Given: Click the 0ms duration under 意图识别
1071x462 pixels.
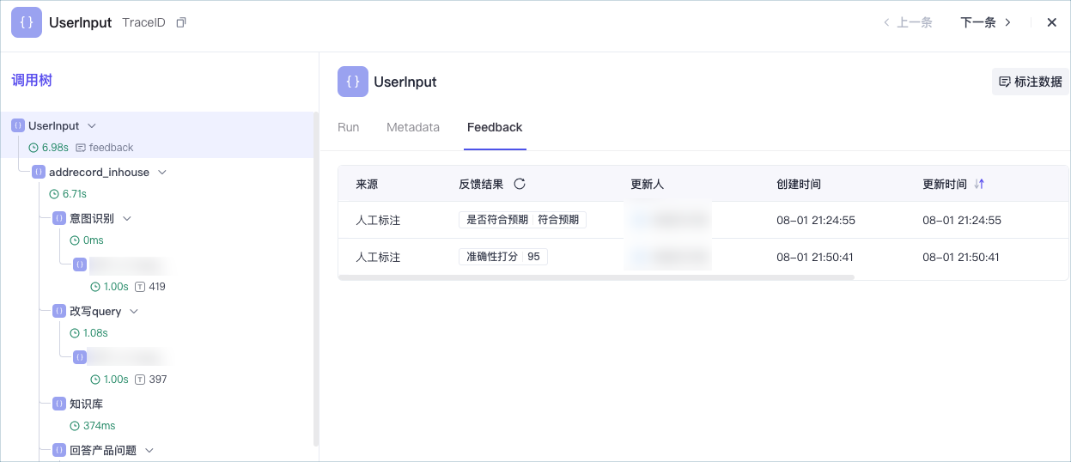Looking at the screenshot, I should coord(93,240).
